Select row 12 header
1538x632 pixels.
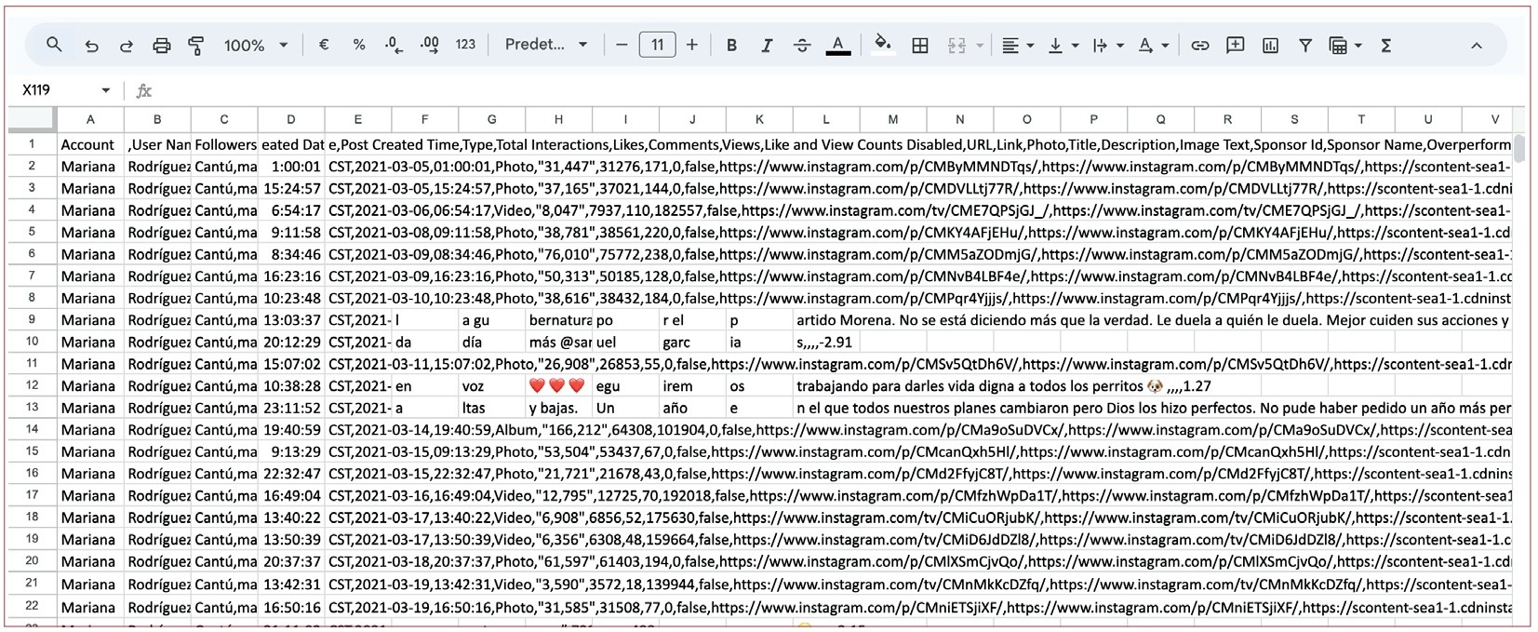[32, 385]
